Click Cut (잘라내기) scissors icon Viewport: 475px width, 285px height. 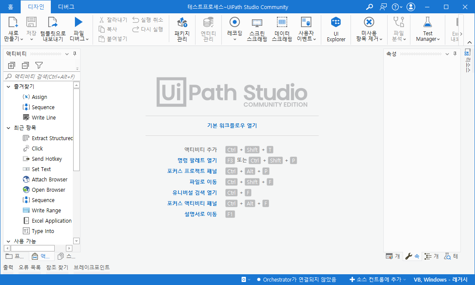(102, 20)
